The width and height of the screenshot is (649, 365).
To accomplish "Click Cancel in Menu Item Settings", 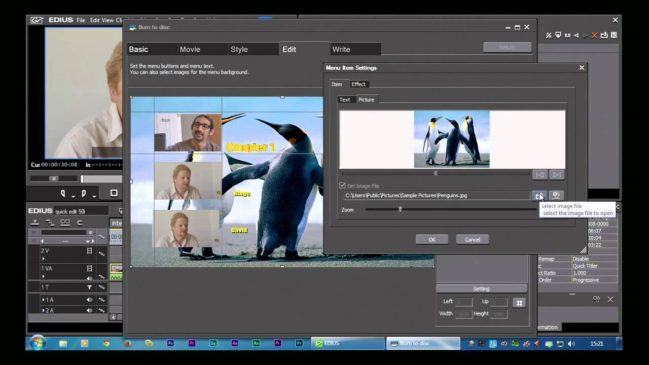I will pos(473,240).
